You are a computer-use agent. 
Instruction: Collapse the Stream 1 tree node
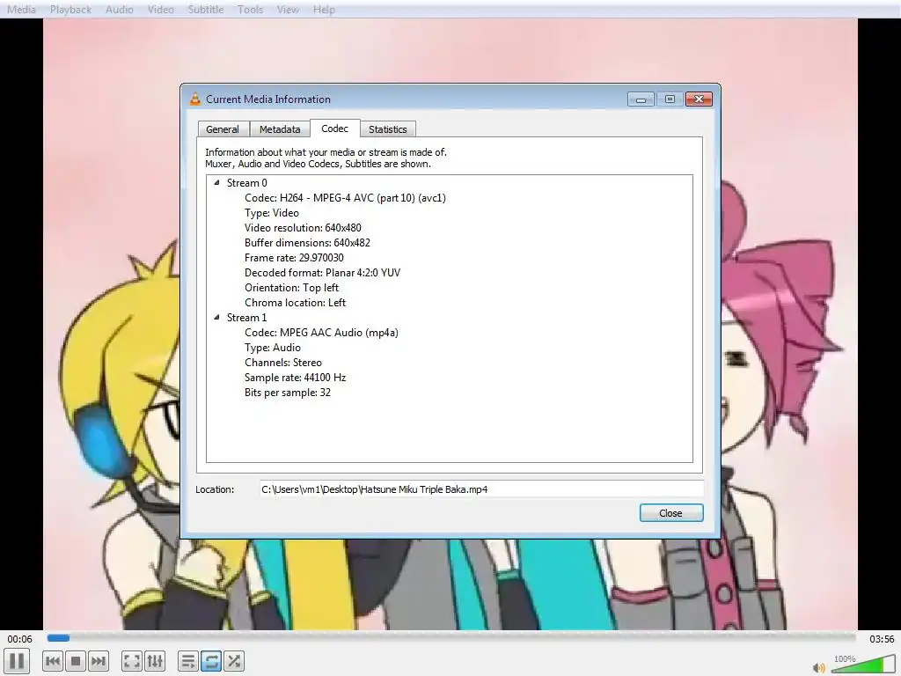[x=216, y=317]
